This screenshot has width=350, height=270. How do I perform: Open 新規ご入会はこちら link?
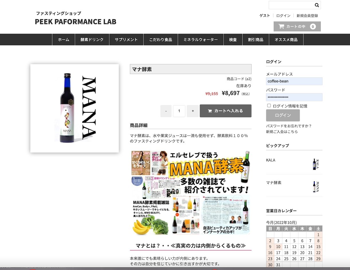pyautogui.click(x=282, y=132)
